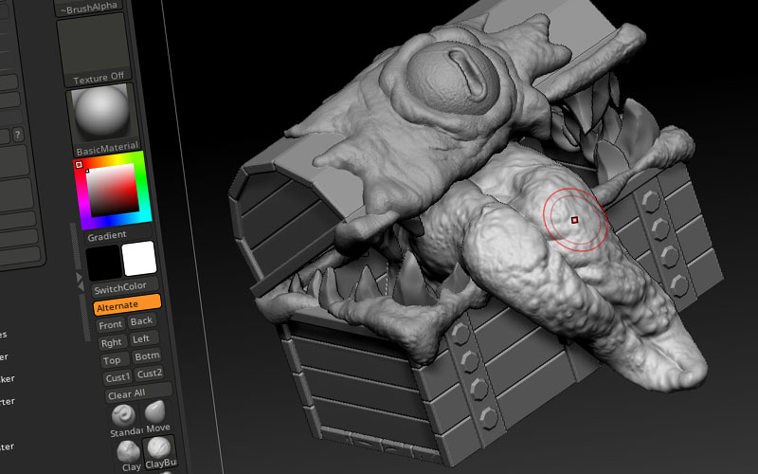Viewport: 758px width, 474px height.
Task: Click the Cust1 view button
Action: point(117,376)
